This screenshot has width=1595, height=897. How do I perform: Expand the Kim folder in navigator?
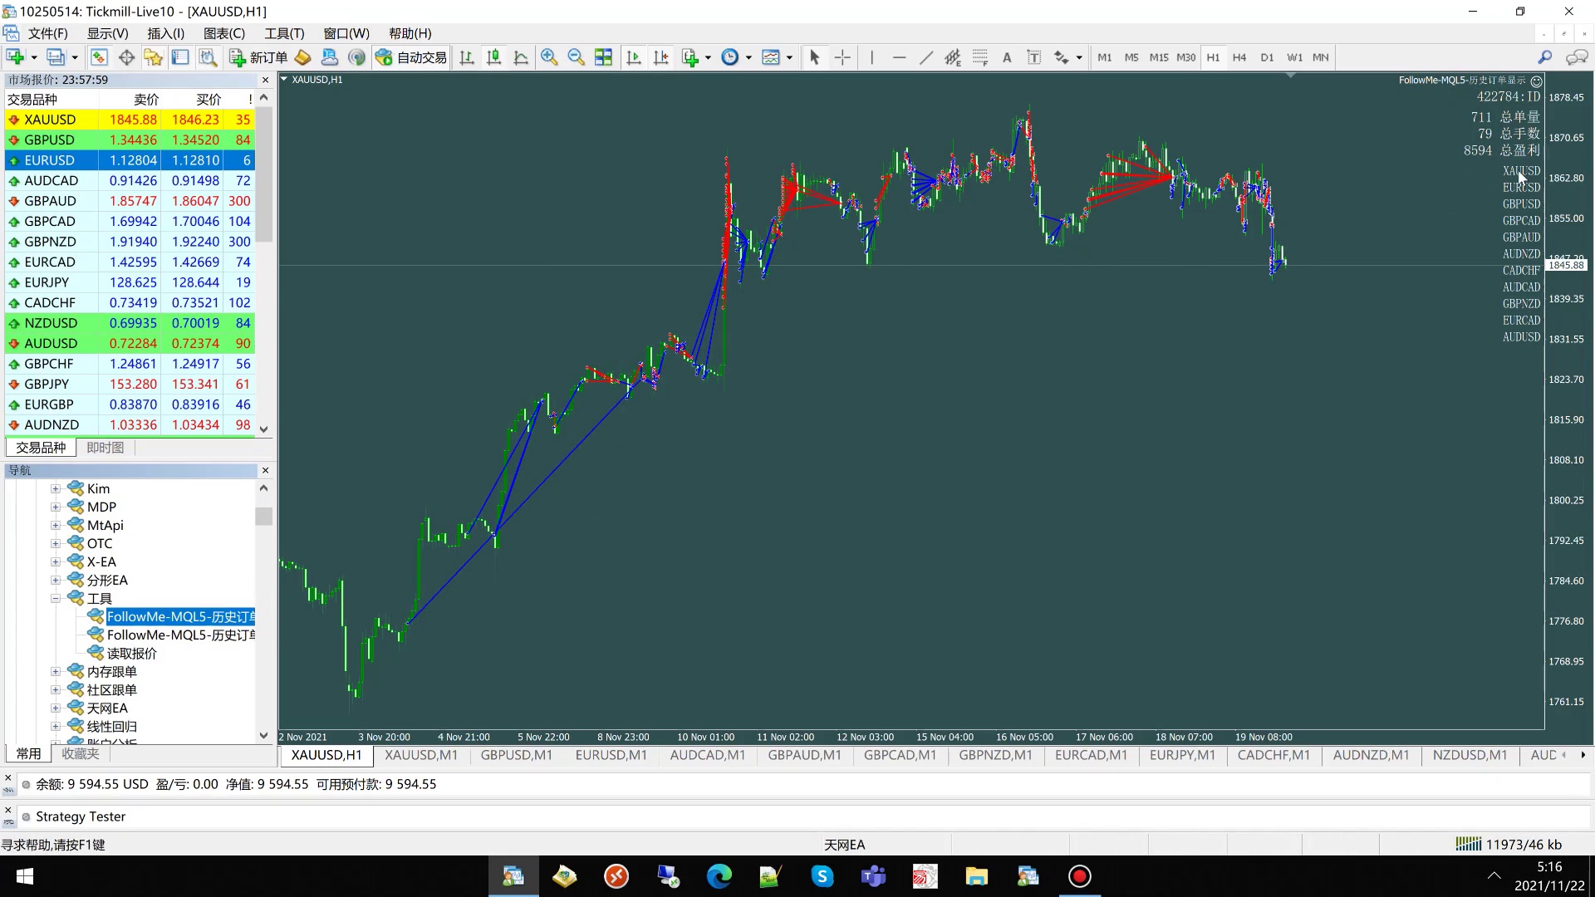[x=56, y=489]
